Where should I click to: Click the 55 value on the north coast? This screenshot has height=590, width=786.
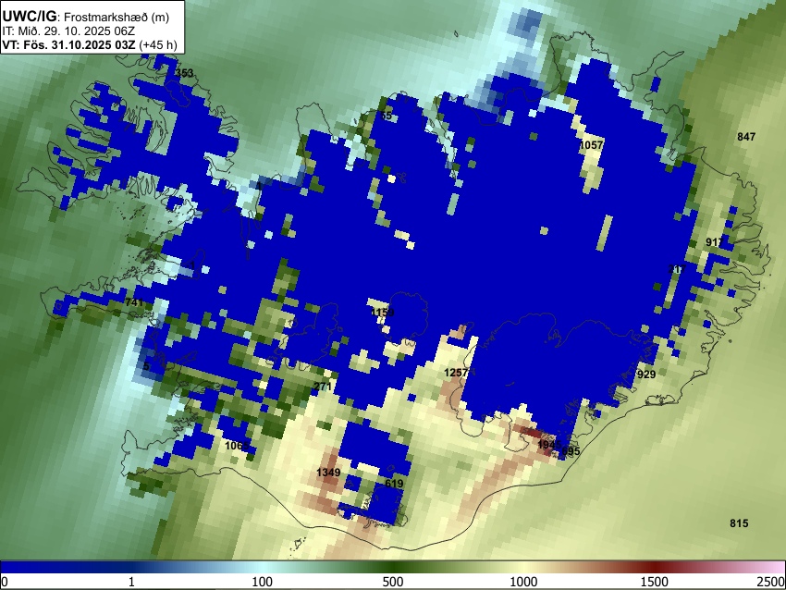click(386, 116)
